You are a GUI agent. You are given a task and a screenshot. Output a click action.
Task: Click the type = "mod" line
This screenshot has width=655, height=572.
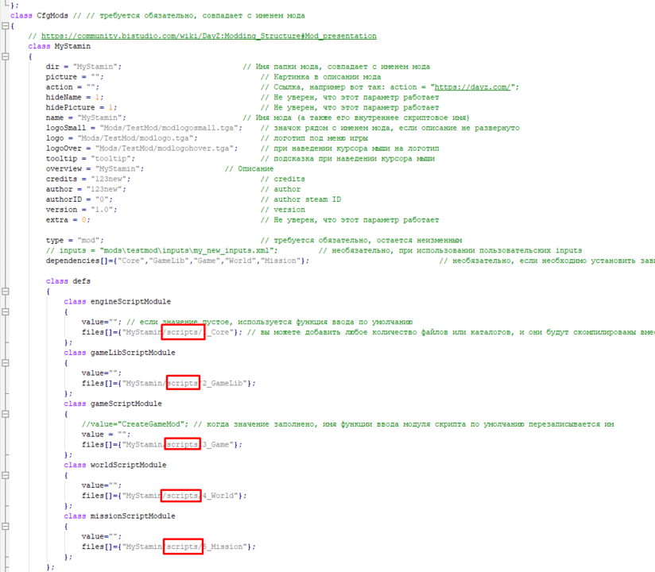75,241
